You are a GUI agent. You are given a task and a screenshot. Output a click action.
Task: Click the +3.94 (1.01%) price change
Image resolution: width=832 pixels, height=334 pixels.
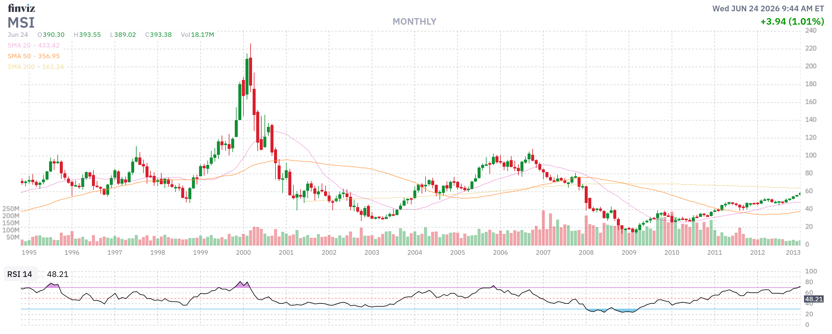click(x=792, y=22)
